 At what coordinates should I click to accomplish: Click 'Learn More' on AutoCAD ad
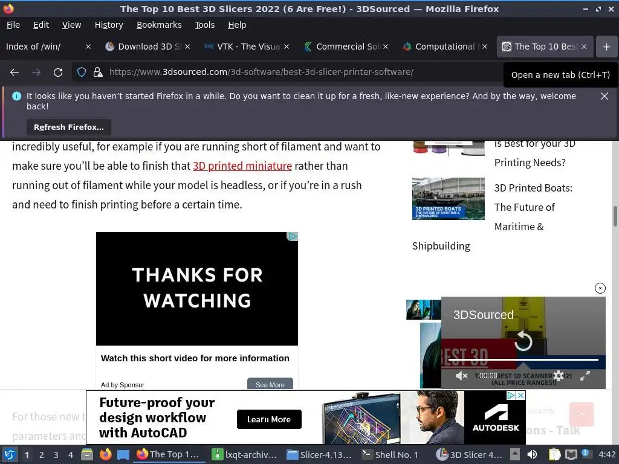tap(269, 419)
